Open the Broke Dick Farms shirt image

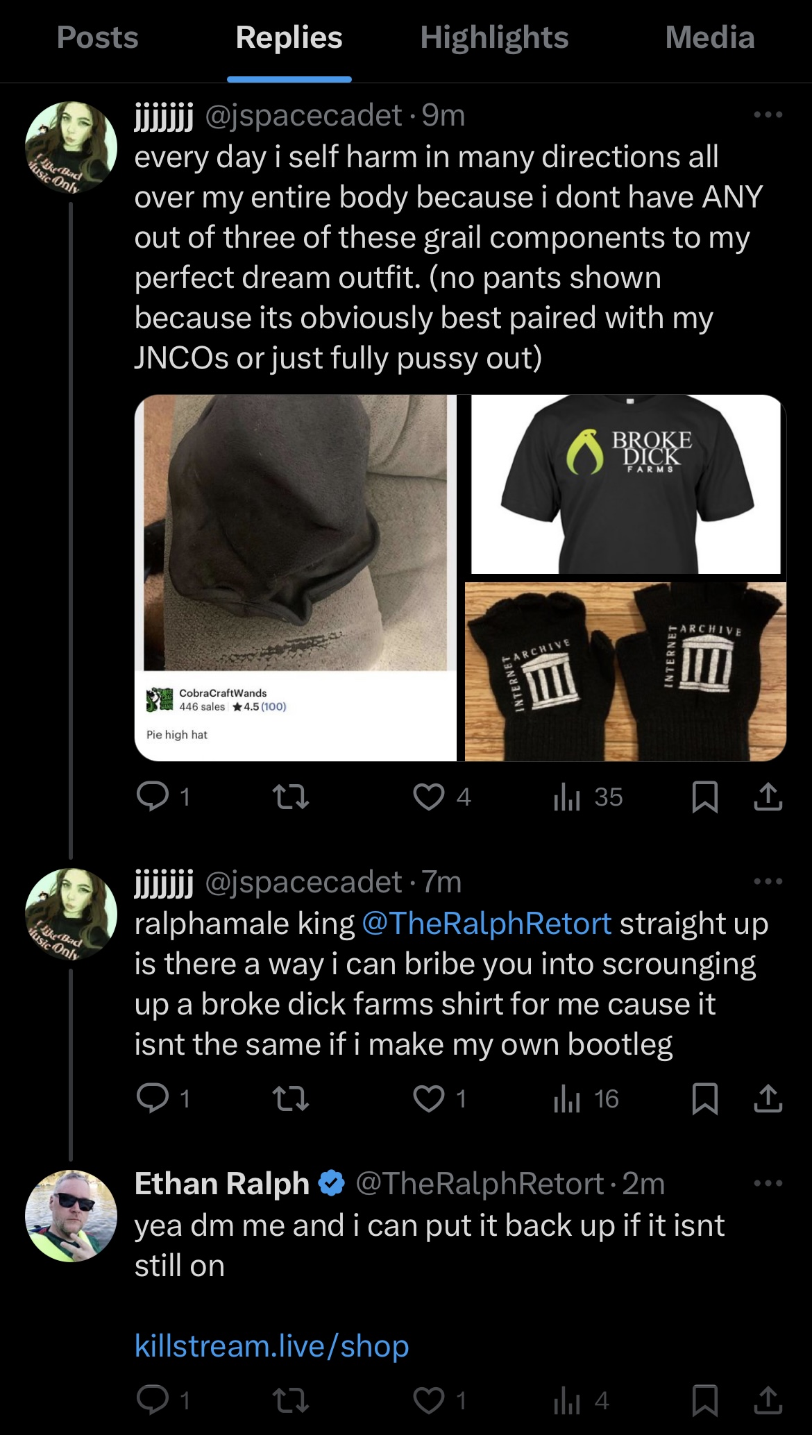click(625, 484)
